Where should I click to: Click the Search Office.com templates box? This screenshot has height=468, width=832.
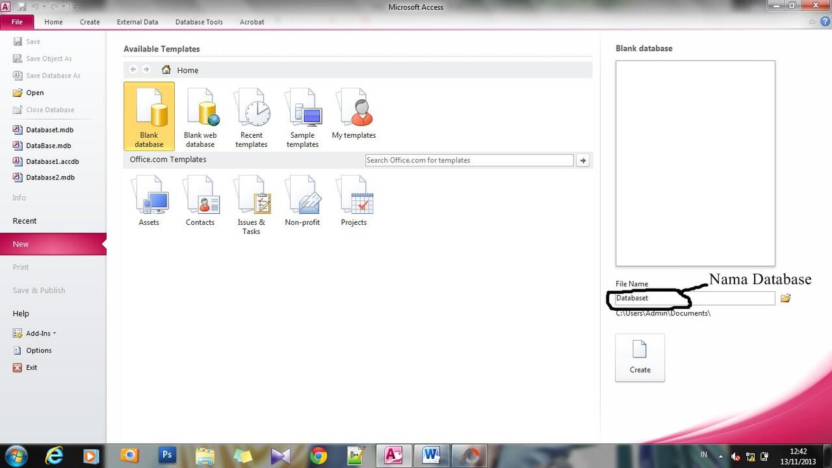click(469, 160)
